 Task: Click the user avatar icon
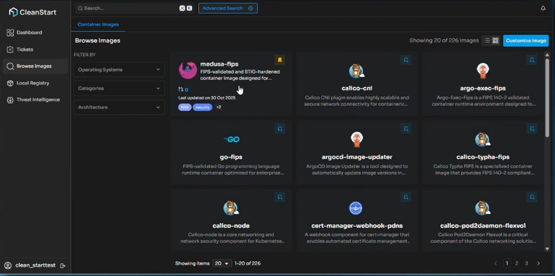(8, 265)
